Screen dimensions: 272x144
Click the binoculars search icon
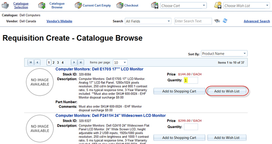217,21
